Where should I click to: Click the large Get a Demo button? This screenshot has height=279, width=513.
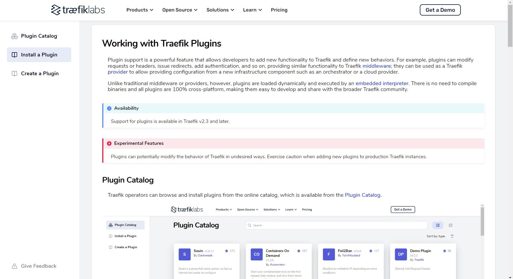pos(440,10)
